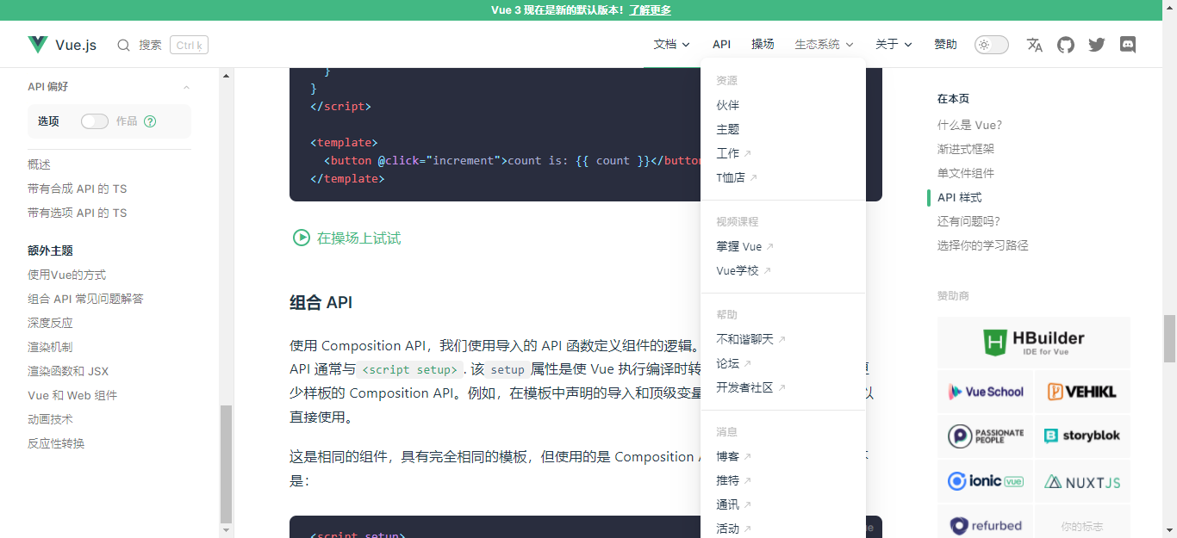1177x538 pixels.
Task: Open the Vue School sponsor logo
Action: 985,392
